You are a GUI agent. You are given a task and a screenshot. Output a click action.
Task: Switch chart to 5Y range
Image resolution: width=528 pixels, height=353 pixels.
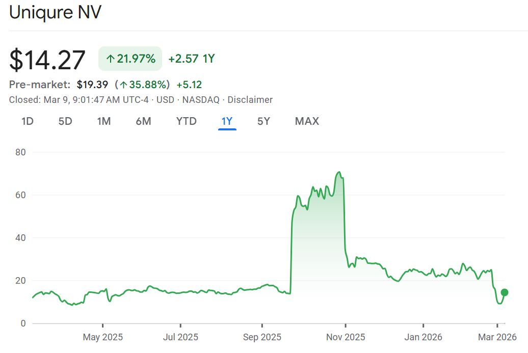[x=263, y=121]
